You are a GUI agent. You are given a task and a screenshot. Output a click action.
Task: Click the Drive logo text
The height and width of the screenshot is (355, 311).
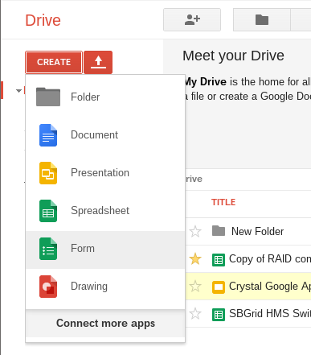43,20
